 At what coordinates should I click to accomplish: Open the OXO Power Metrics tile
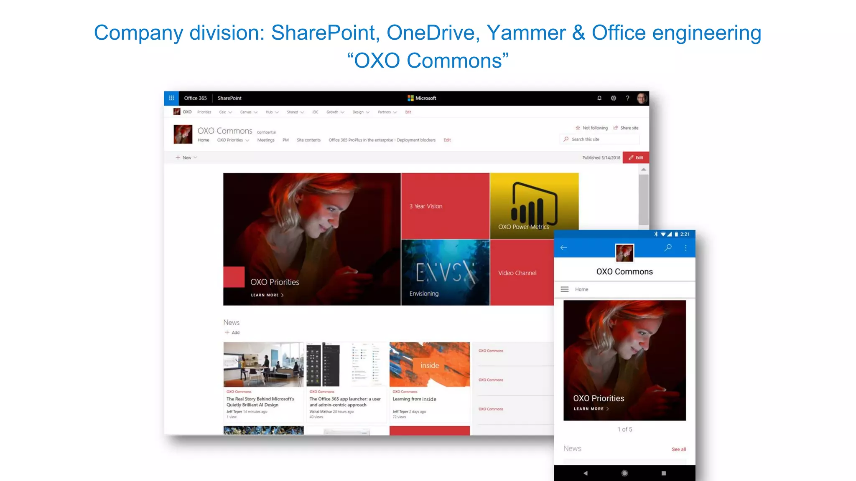534,206
